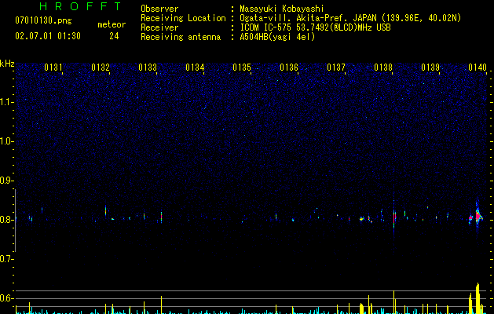Click the 0137 time marker
This screenshot has width=494, height=314.
(x=336, y=67)
